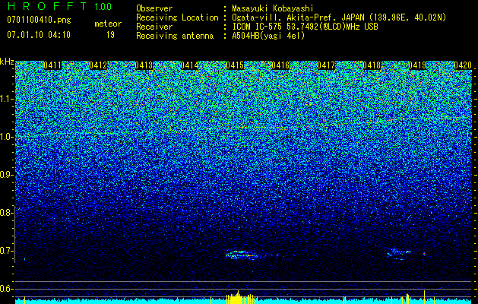
Task: Select the file name 0701100410.png
Action: pos(39,20)
